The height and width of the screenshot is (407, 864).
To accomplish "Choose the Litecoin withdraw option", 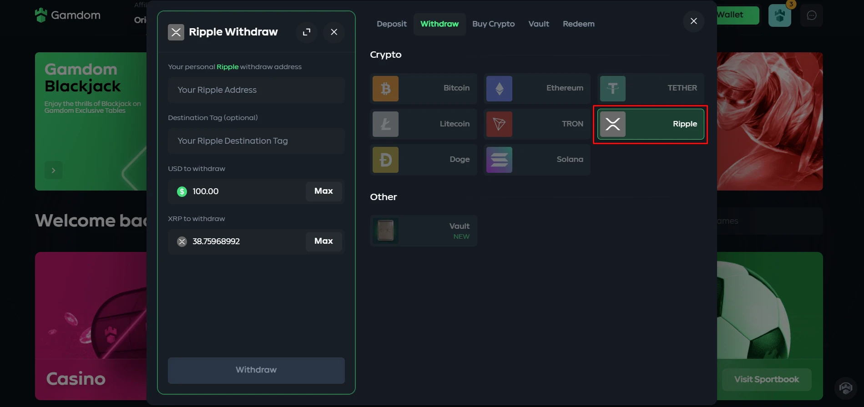I will coord(424,124).
